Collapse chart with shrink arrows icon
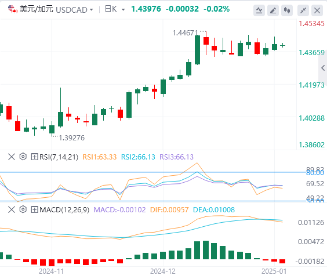This screenshot has width=327, height=279. pyautogui.click(x=303, y=10)
